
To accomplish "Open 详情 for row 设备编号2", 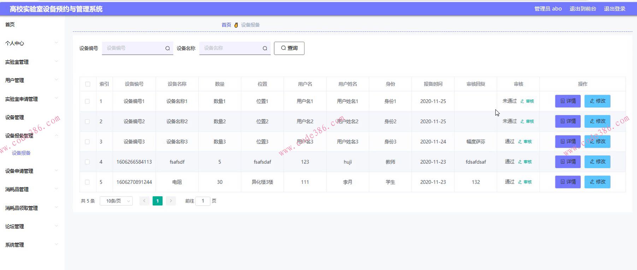I will (x=568, y=121).
